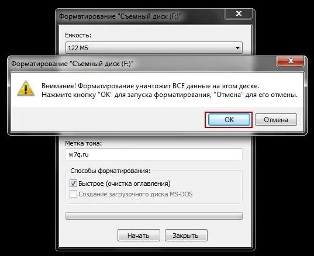The height and width of the screenshot is (256, 314).
Task: Click the Закрыть button
Action: [186, 236]
